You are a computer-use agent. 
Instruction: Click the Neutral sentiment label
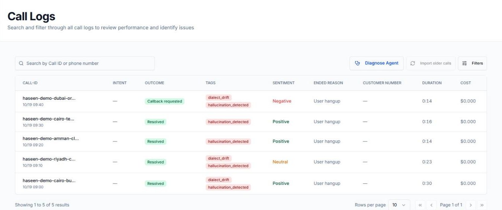point(280,162)
